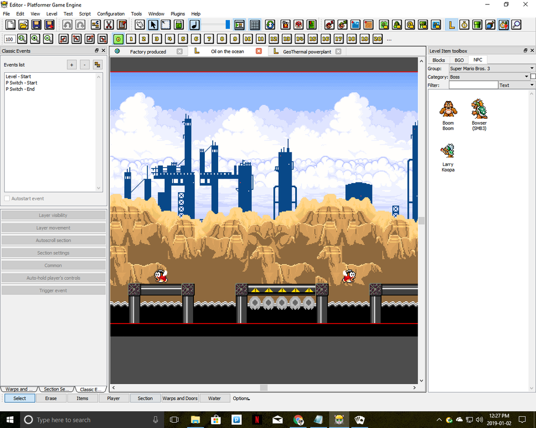Image resolution: width=536 pixels, height=428 pixels.
Task: Choose the draw quicksand zone tool
Action: (369, 25)
